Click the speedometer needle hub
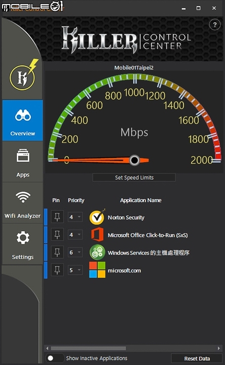225x365 pixels. 134,160
